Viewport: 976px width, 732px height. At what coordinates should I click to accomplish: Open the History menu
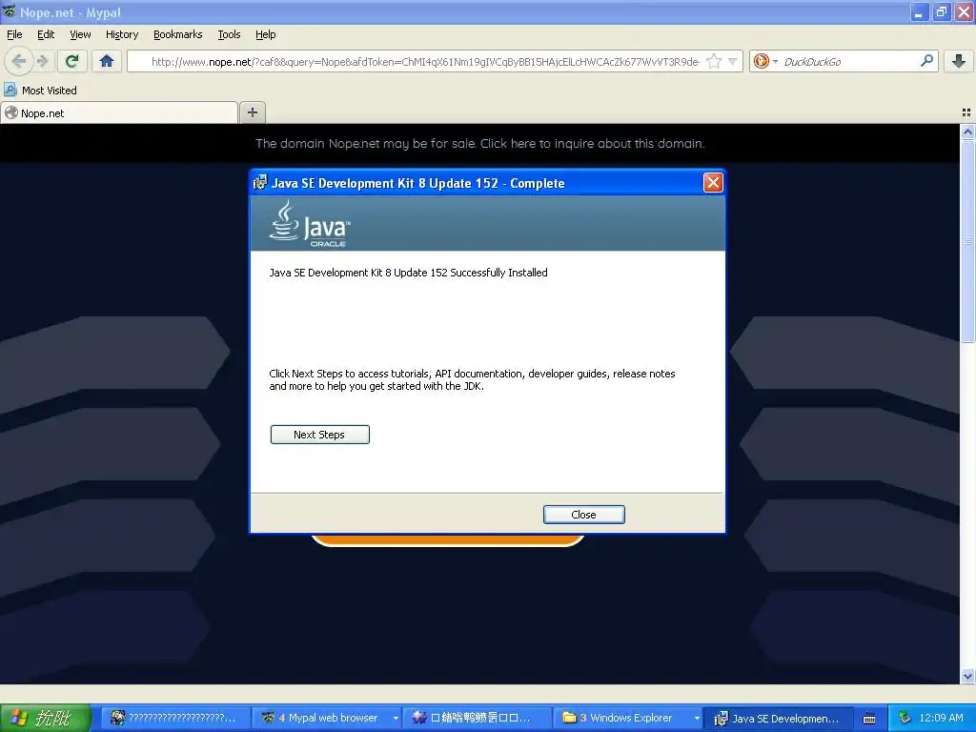point(122,34)
